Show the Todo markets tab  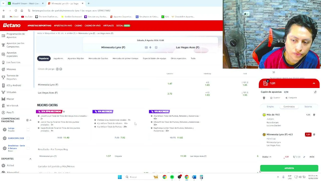193,58
